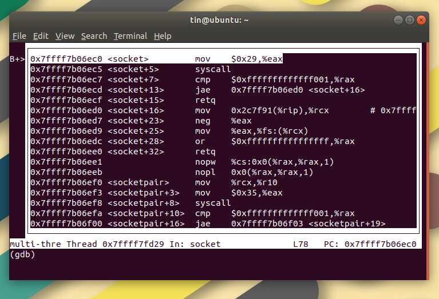439x299 pixels.
Task: Click the Thread 0x7ffff7fd29 status text
Action: [x=116, y=244]
